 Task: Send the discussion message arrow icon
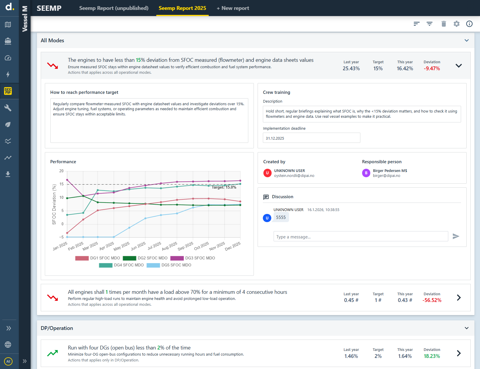coord(456,236)
